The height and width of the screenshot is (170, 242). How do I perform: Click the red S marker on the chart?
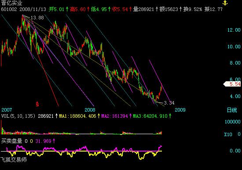point(37,104)
